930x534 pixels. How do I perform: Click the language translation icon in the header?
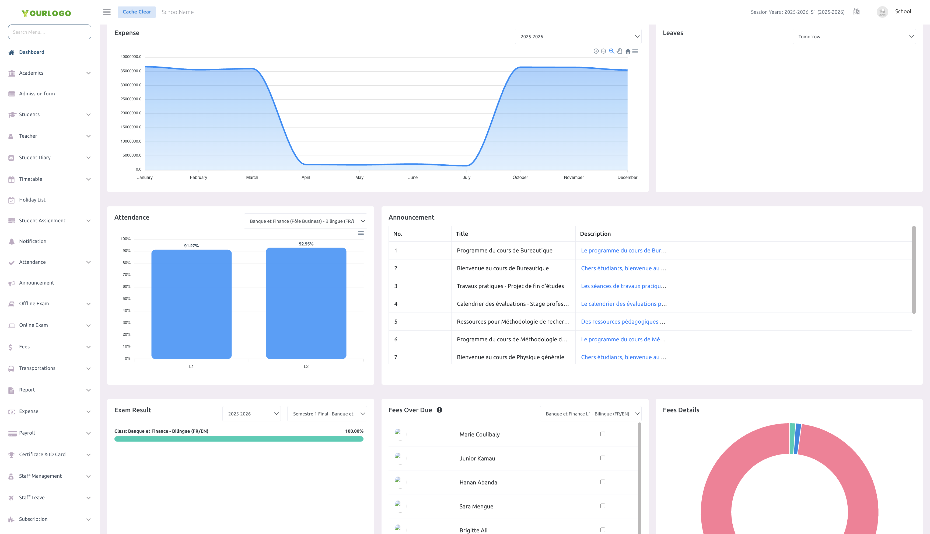[x=857, y=11]
